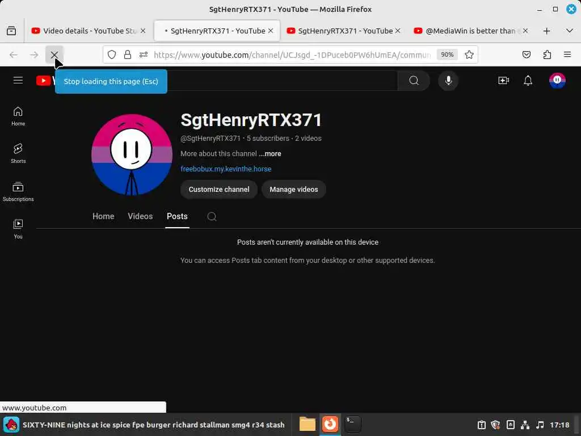Save to Pocket icon
This screenshot has height=436, width=581.
pos(526,55)
